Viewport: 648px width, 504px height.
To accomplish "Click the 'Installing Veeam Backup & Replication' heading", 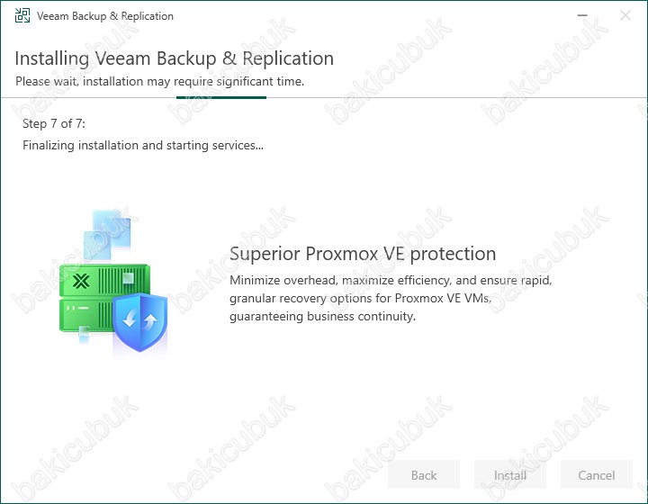I will [x=174, y=58].
